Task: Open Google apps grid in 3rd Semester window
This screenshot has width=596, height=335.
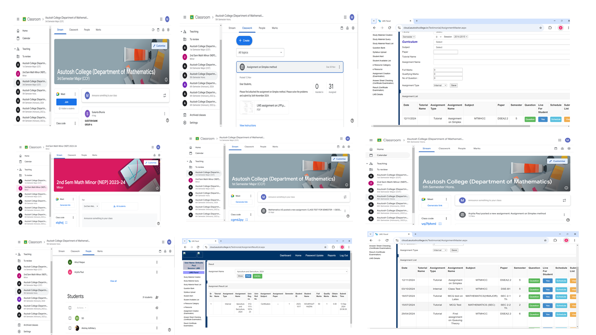Action: [161, 19]
